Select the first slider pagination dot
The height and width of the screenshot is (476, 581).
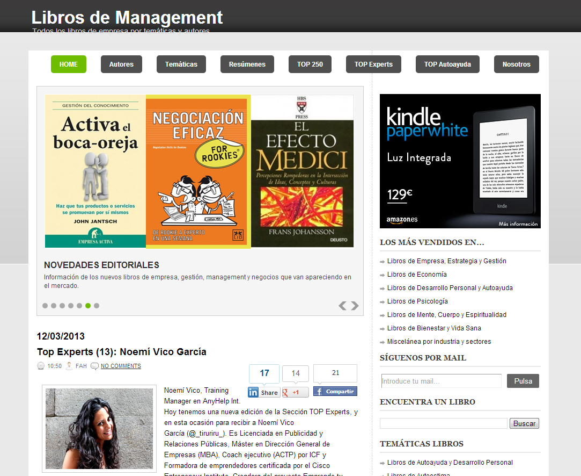(x=45, y=306)
